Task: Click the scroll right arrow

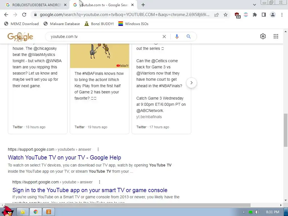Action: tap(281, 205)
